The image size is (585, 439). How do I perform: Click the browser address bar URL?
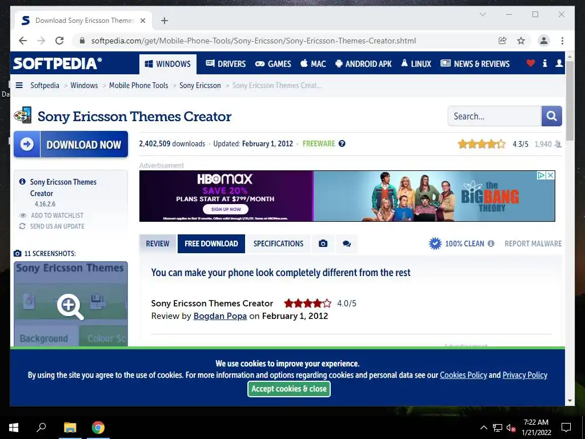click(x=254, y=41)
